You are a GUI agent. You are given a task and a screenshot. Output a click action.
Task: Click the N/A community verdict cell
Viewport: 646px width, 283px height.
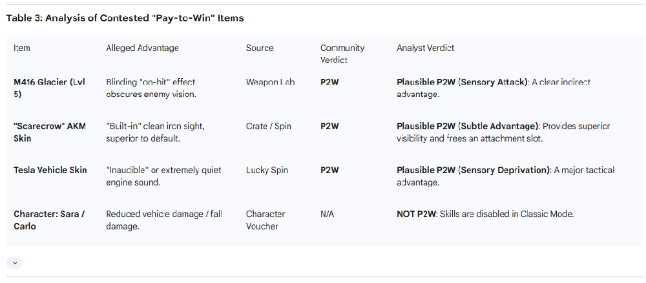[x=328, y=214]
